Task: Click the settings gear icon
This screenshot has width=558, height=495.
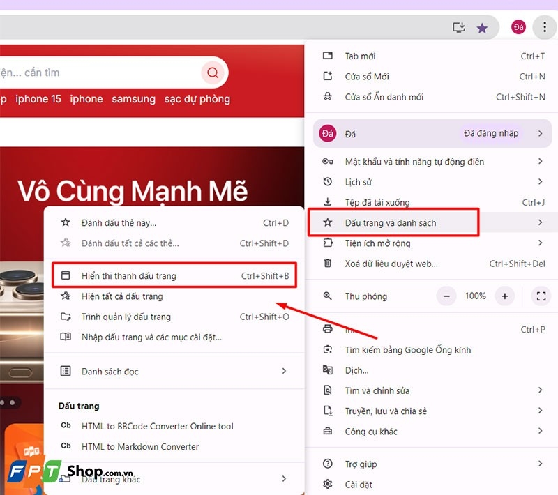Action: pos(327,484)
